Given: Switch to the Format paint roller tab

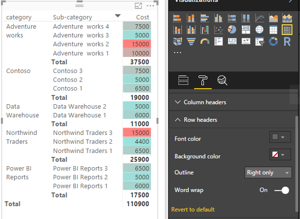Looking at the screenshot, I should [x=203, y=80].
